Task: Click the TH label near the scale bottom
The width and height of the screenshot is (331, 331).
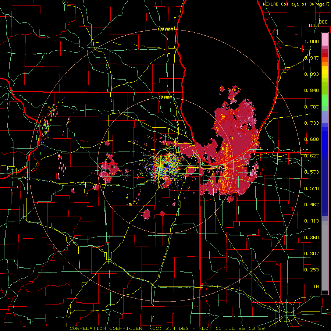Action: coord(316,286)
